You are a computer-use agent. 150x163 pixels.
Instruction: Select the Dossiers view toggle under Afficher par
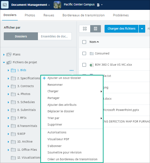(x=21, y=36)
